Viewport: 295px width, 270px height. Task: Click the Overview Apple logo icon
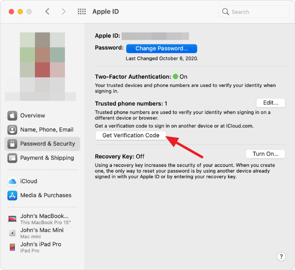click(x=12, y=116)
